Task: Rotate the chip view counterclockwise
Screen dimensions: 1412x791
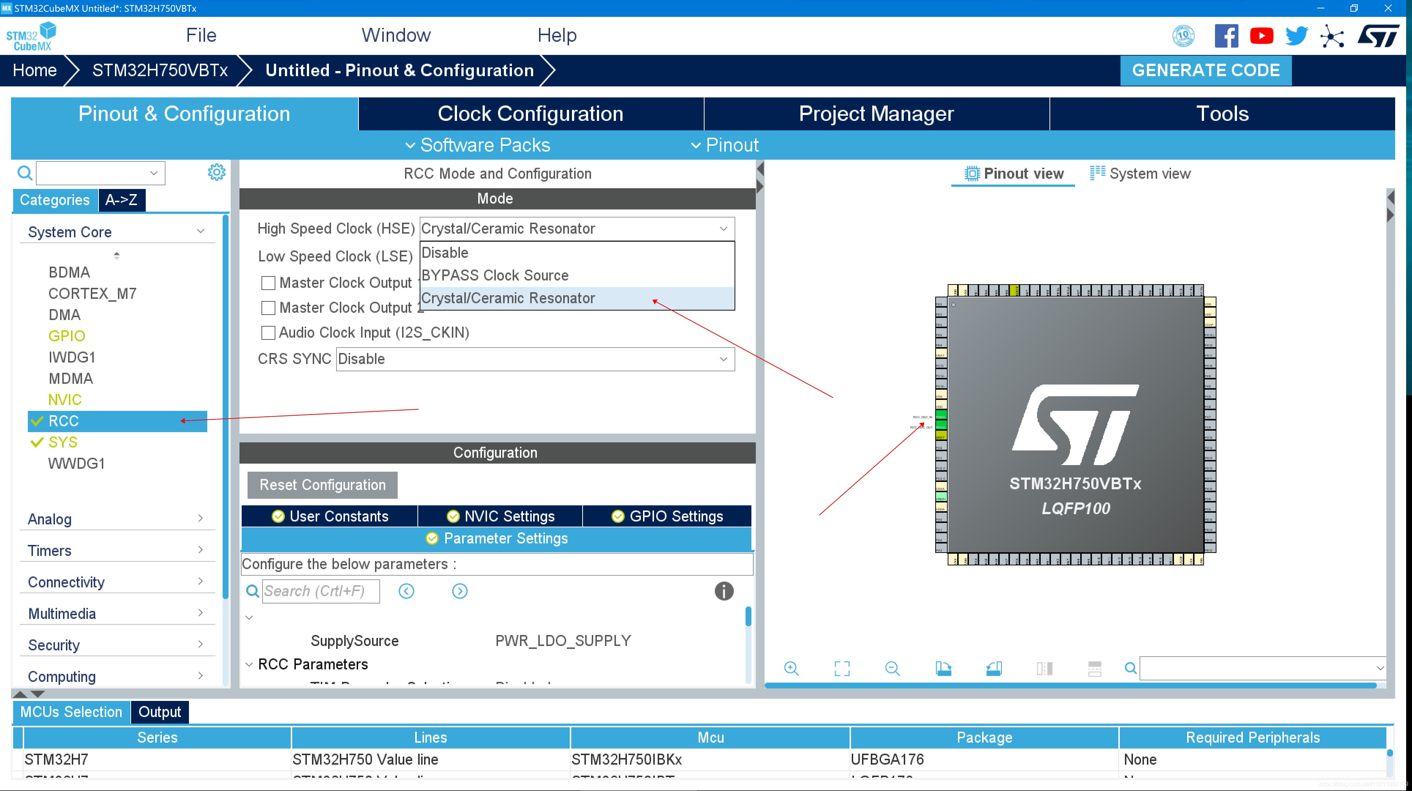Action: pyautogui.click(x=993, y=668)
